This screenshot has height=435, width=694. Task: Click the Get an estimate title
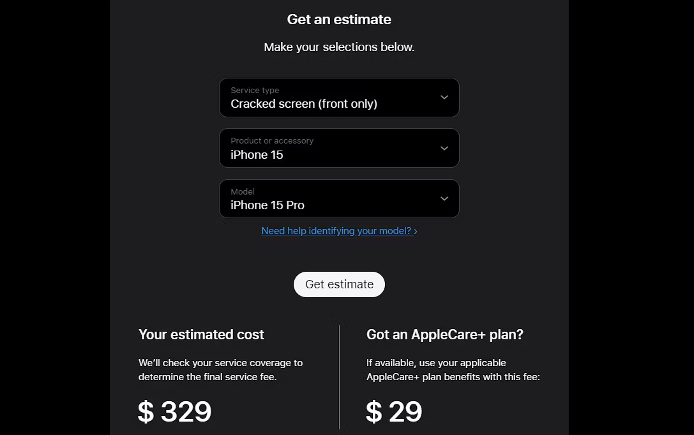tap(339, 19)
